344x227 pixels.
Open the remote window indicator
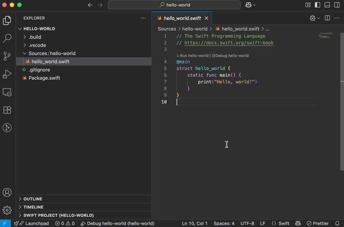(x=5, y=223)
